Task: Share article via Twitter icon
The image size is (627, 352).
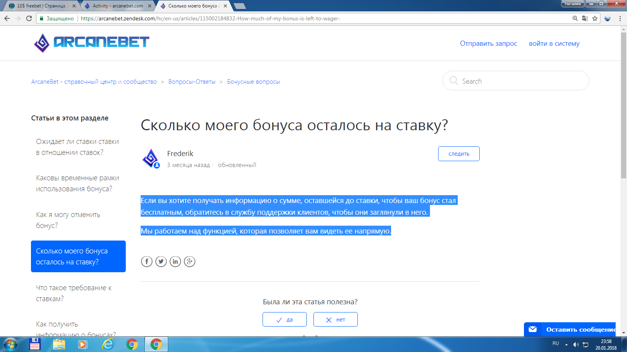Action: click(161, 261)
